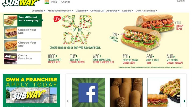This screenshot has width=192, height=107.
Task: Expand the Catering dropdown
Action: coord(82,11)
